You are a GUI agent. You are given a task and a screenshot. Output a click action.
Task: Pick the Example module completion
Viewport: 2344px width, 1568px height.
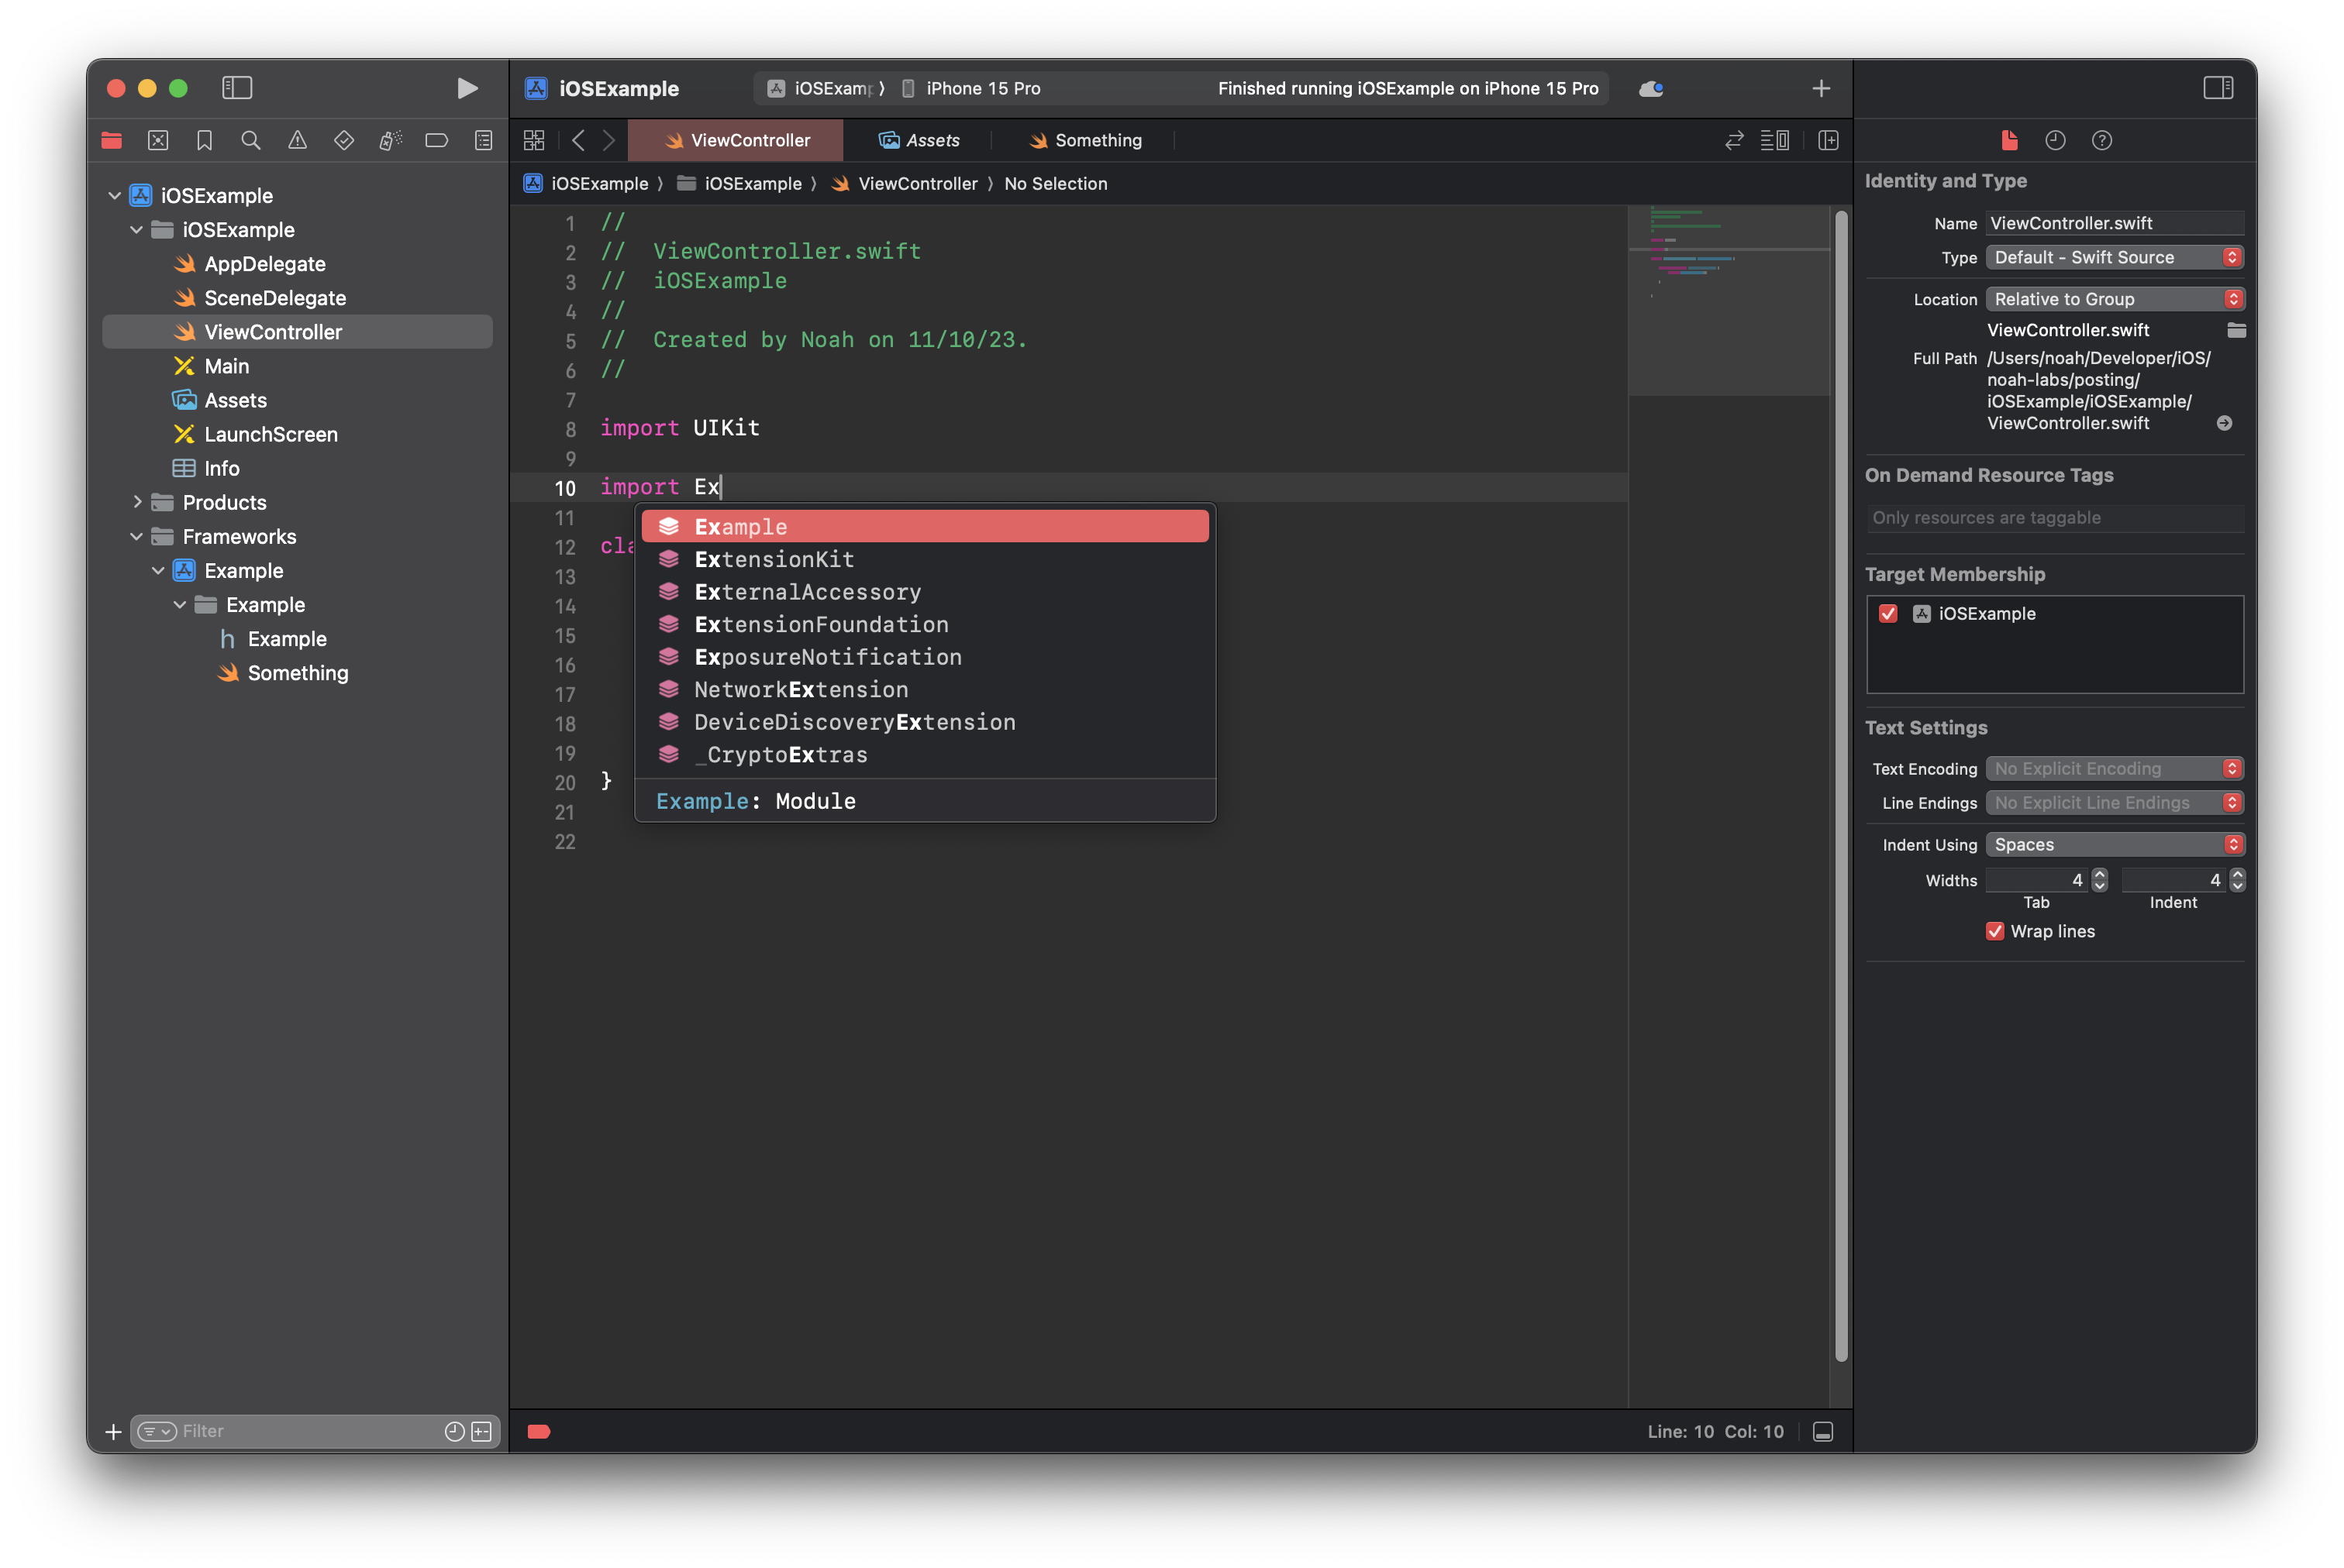point(925,527)
